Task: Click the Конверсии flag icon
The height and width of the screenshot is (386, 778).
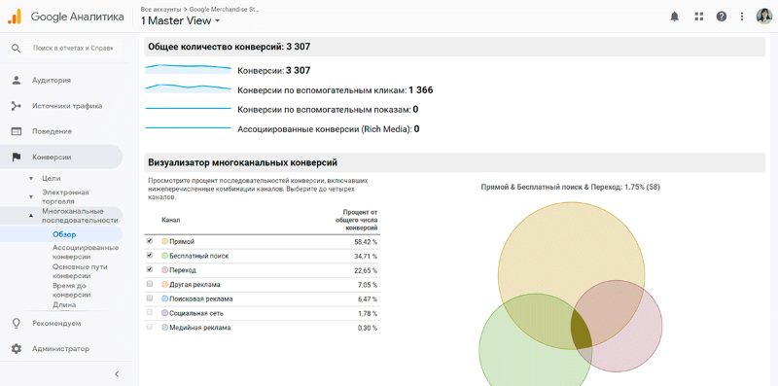Action: (17, 157)
